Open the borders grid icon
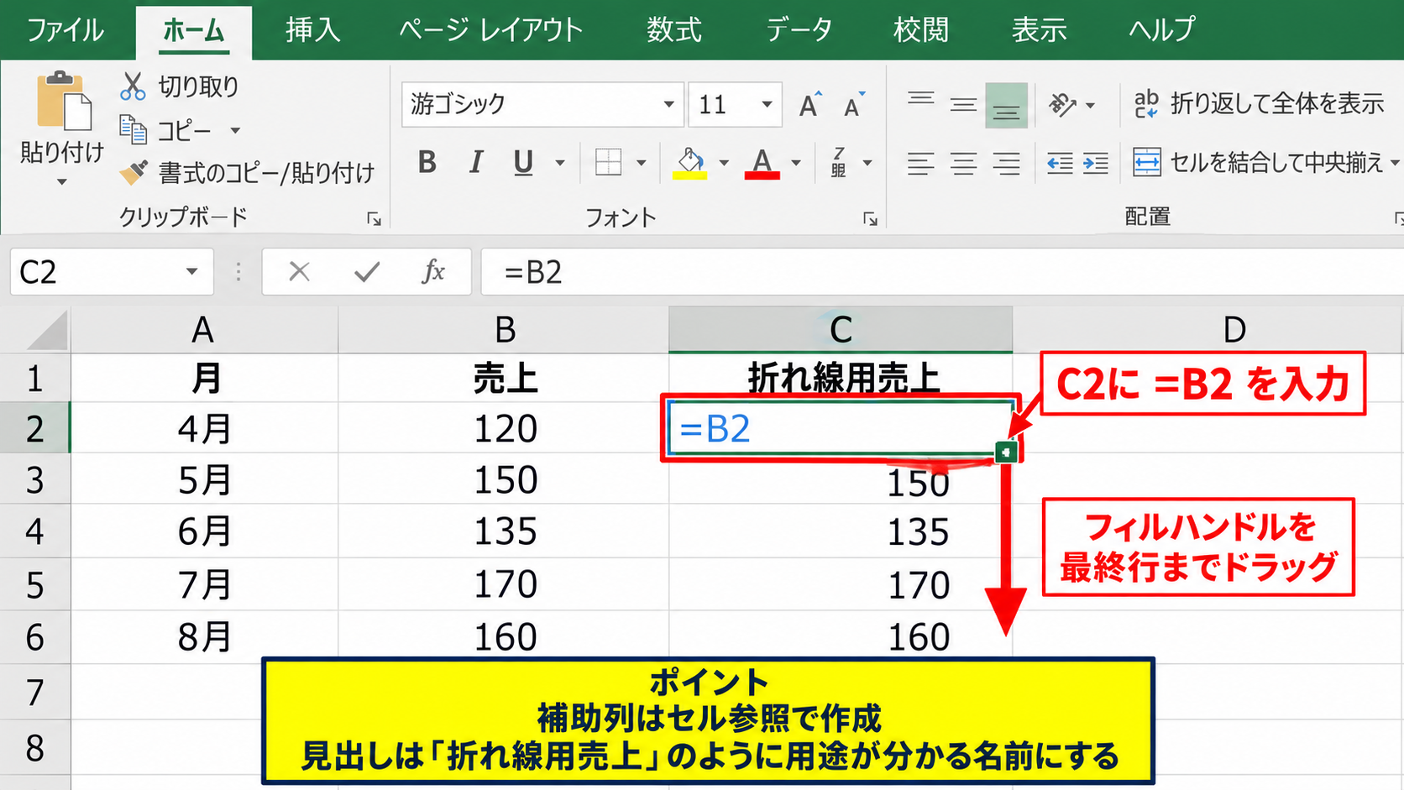The image size is (1404, 790). [x=608, y=162]
